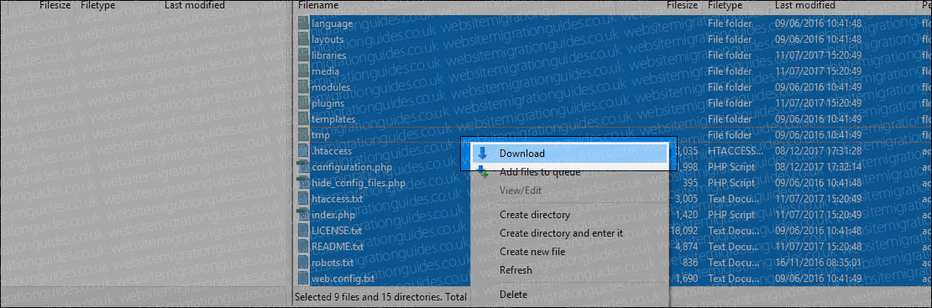Click the templates folder icon
The height and width of the screenshot is (308, 932).
[x=303, y=119]
